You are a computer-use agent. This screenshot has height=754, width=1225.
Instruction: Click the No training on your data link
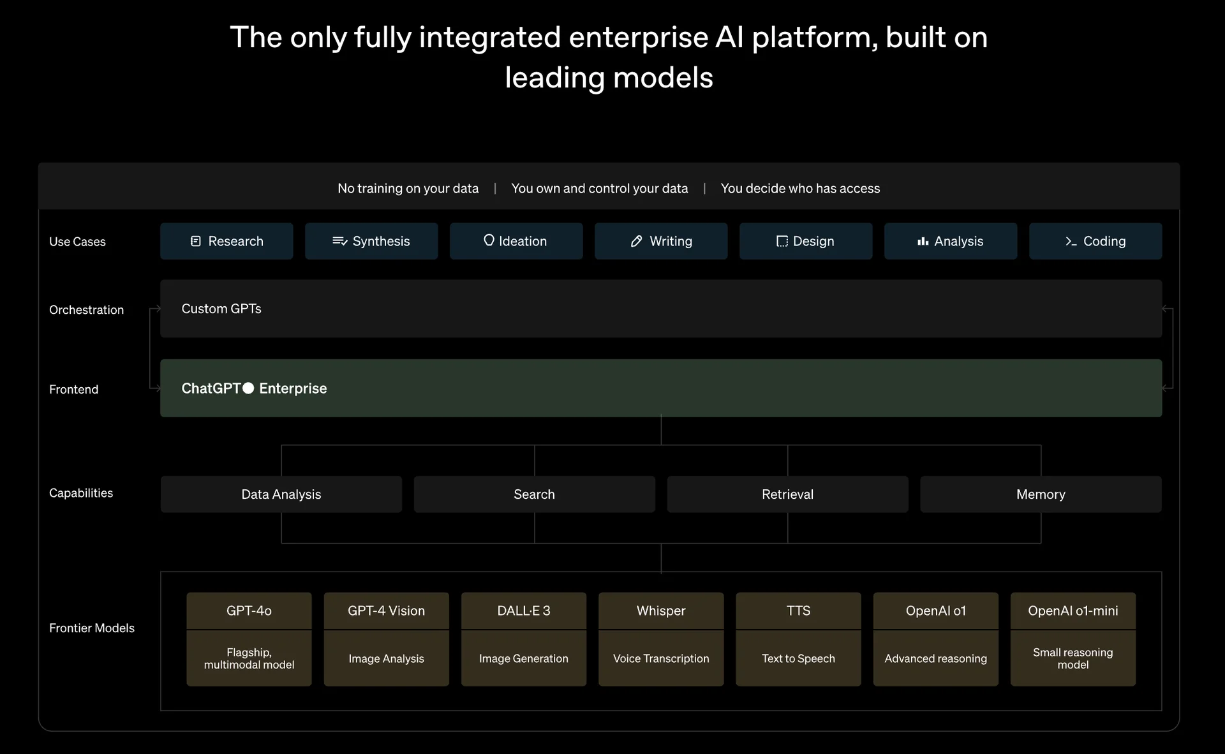(x=408, y=188)
